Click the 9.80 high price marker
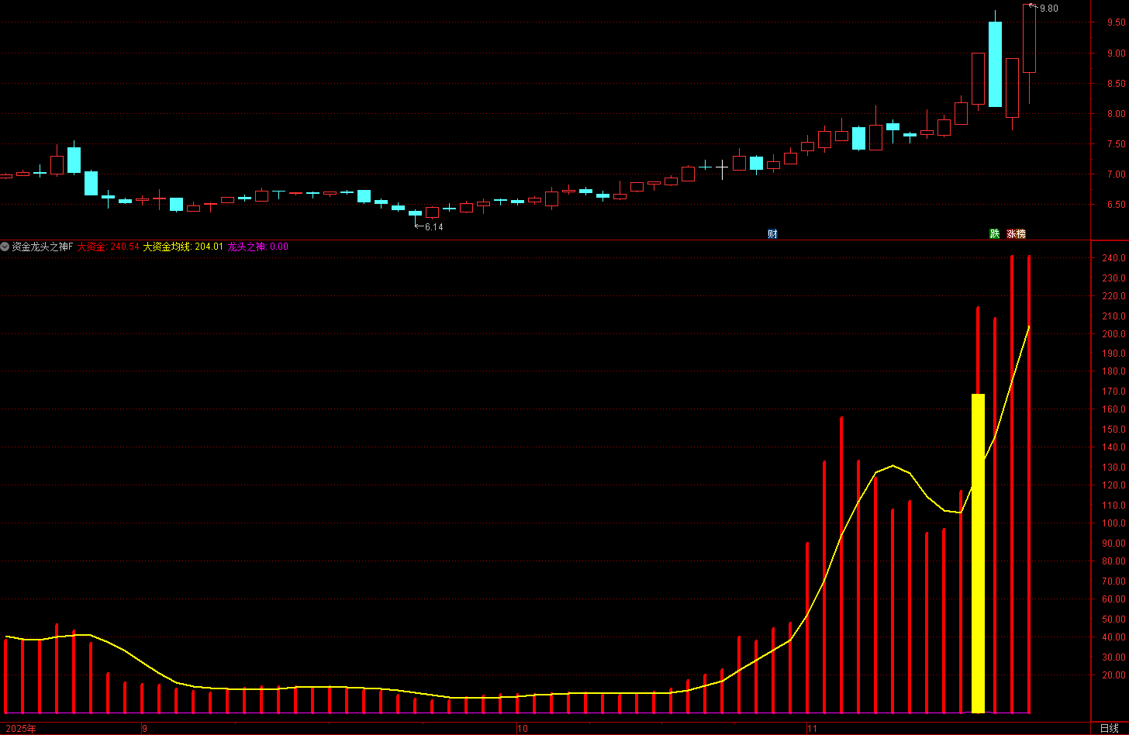 tap(1048, 8)
